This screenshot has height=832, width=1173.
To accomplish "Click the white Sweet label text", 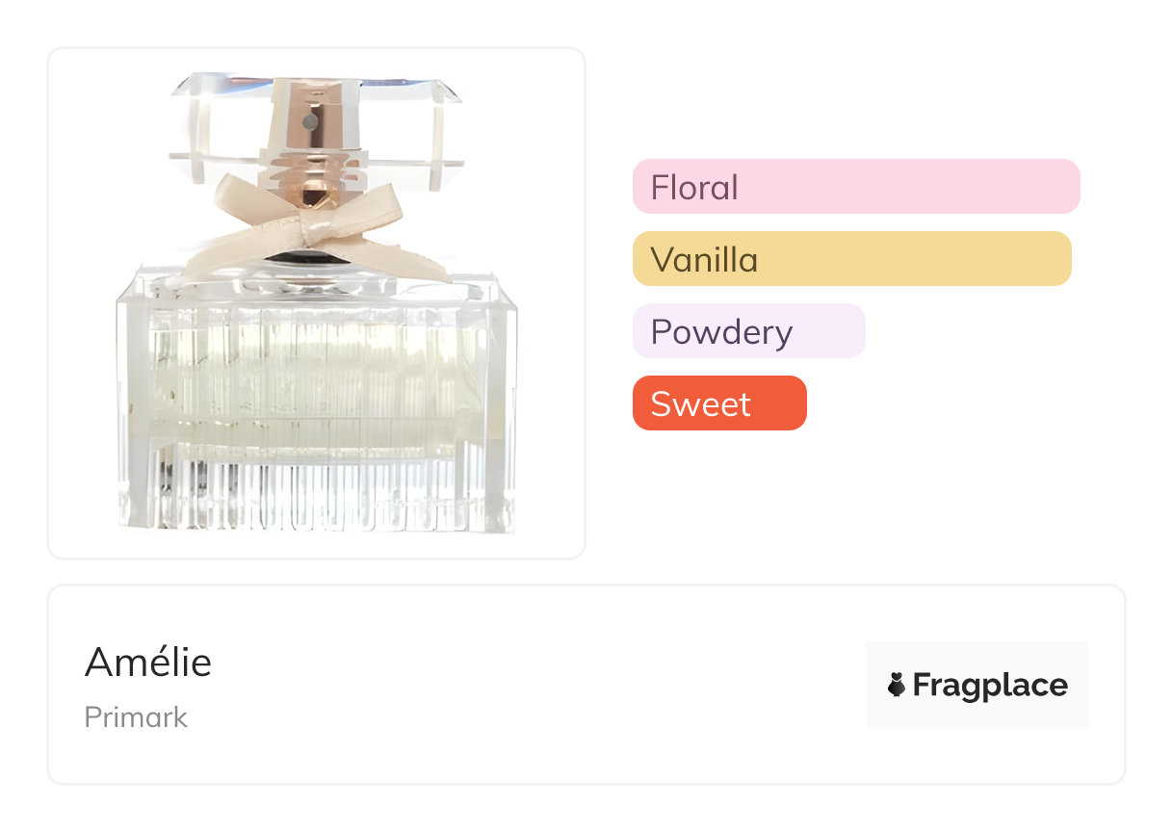I will point(700,403).
